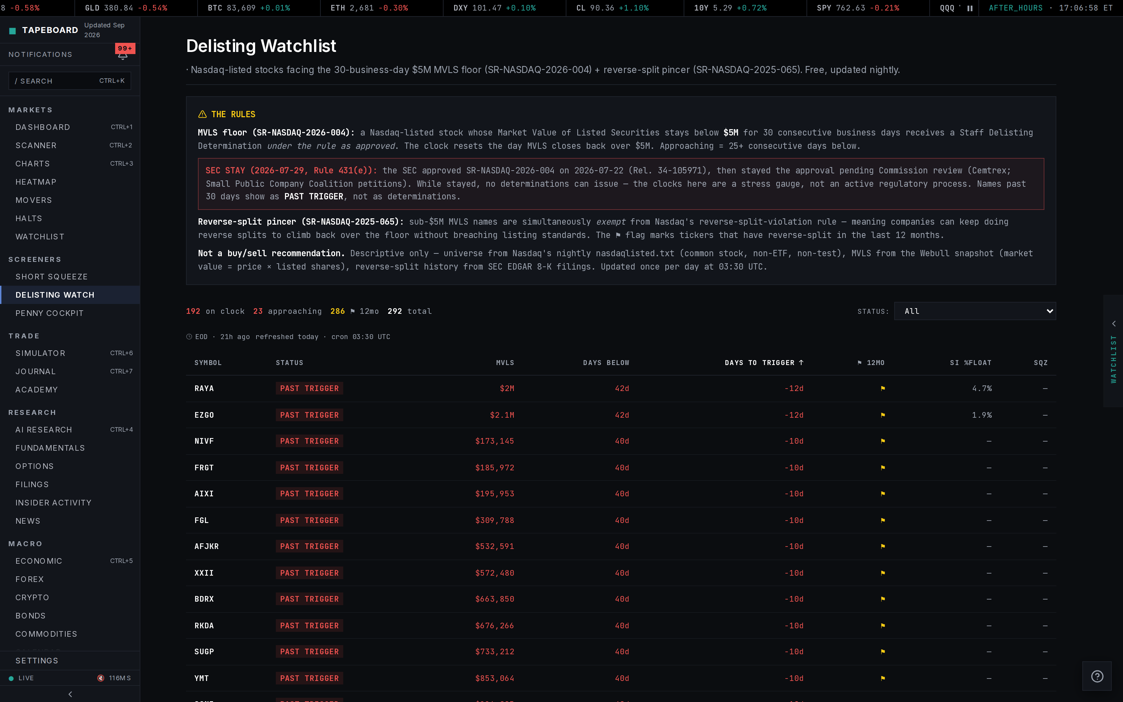Click the clock icon beside EOD

coord(190,337)
